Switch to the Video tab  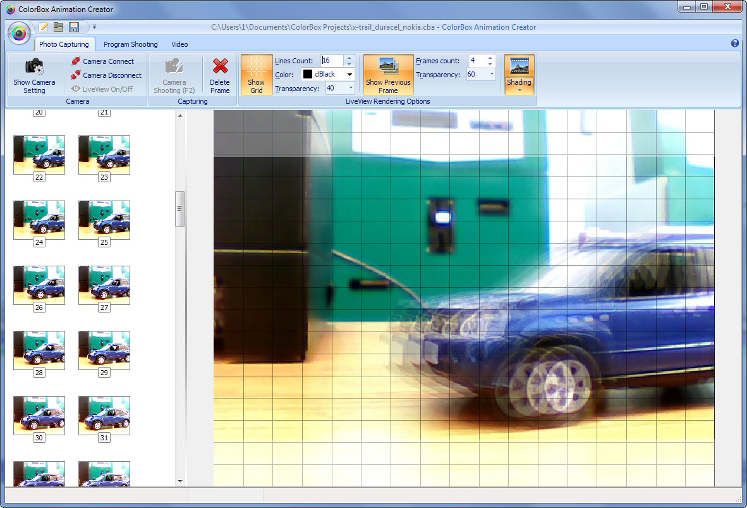(179, 44)
